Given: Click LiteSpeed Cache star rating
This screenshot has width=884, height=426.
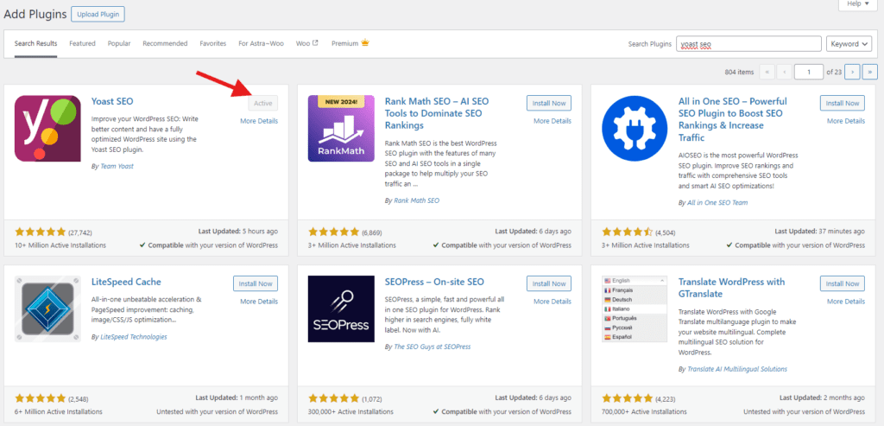Looking at the screenshot, I should [x=40, y=397].
